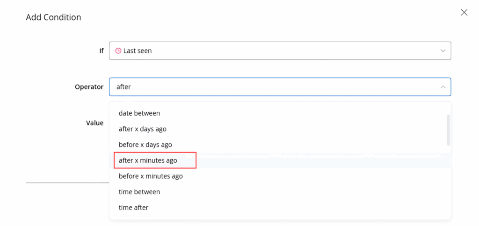479x226 pixels.
Task: Click the "Add Condition" dialog heading
Action: (x=53, y=17)
